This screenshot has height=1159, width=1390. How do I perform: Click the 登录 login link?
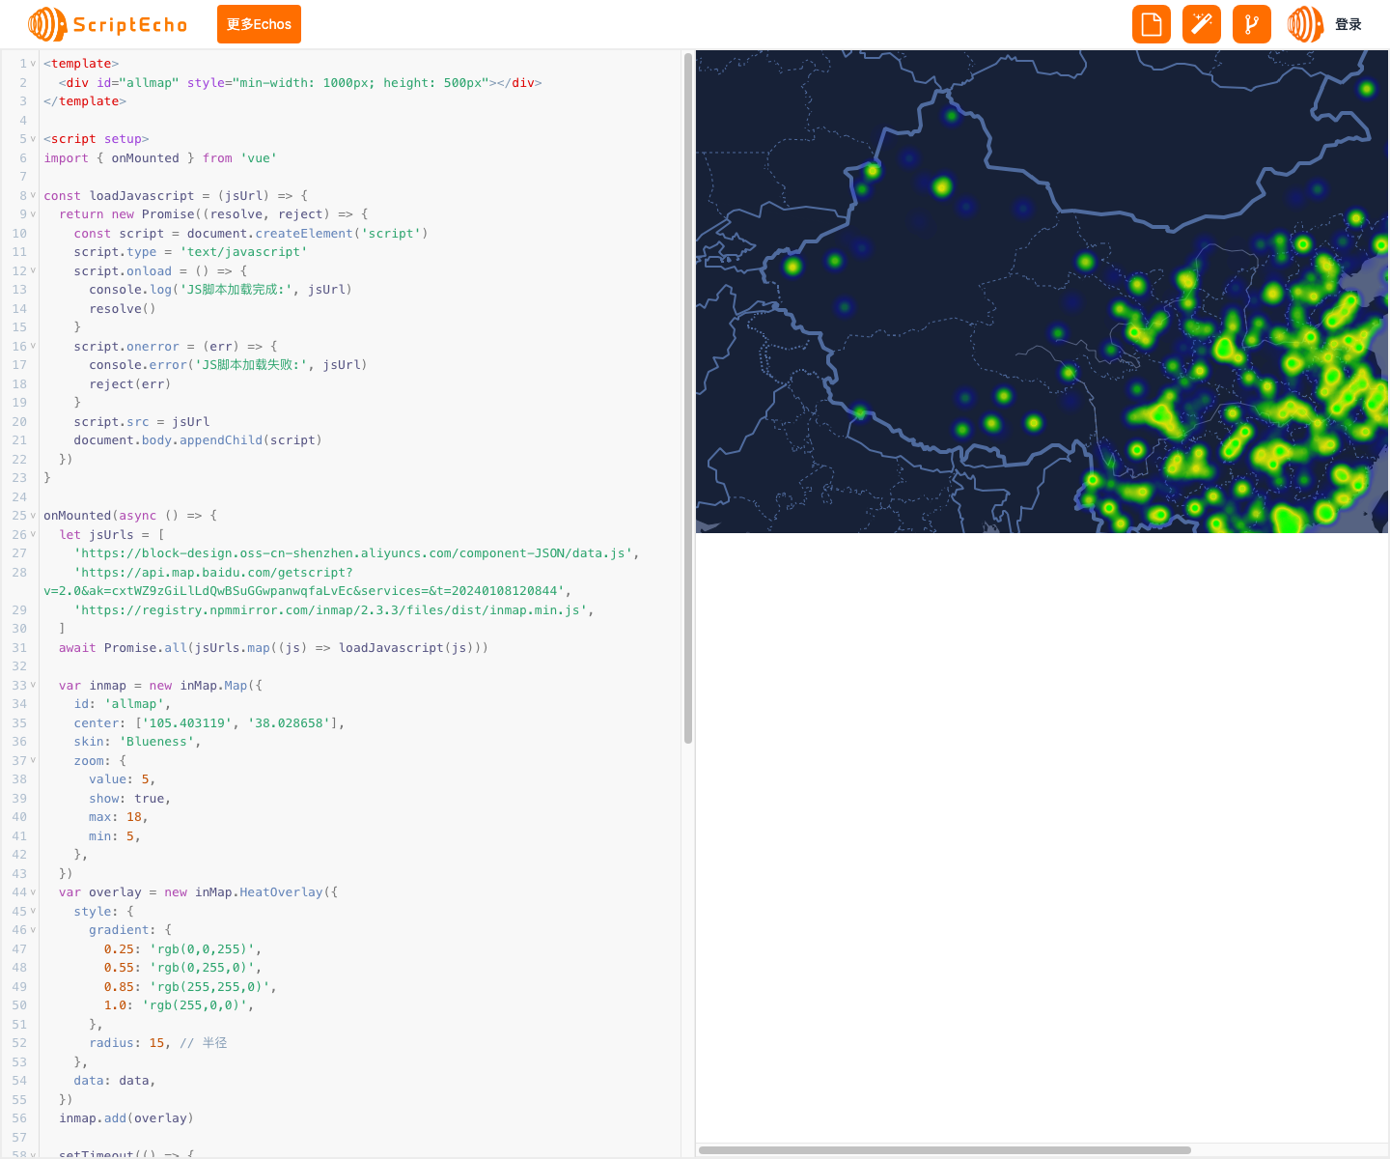pyautogui.click(x=1348, y=24)
